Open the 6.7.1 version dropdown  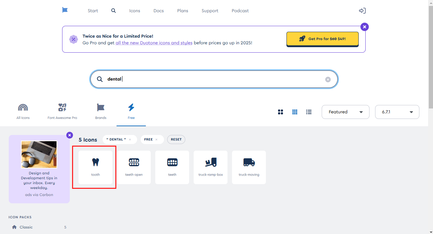(x=397, y=112)
